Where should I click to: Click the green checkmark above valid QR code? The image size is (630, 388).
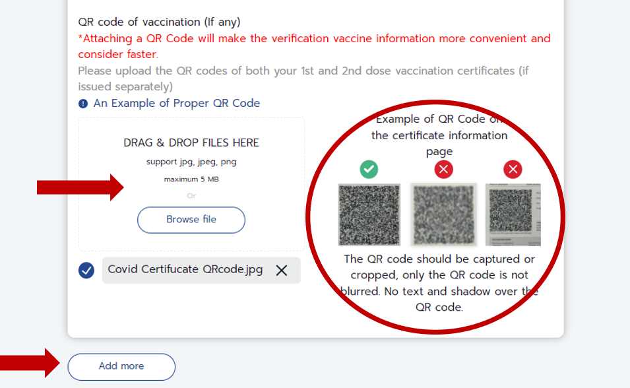[x=369, y=170]
